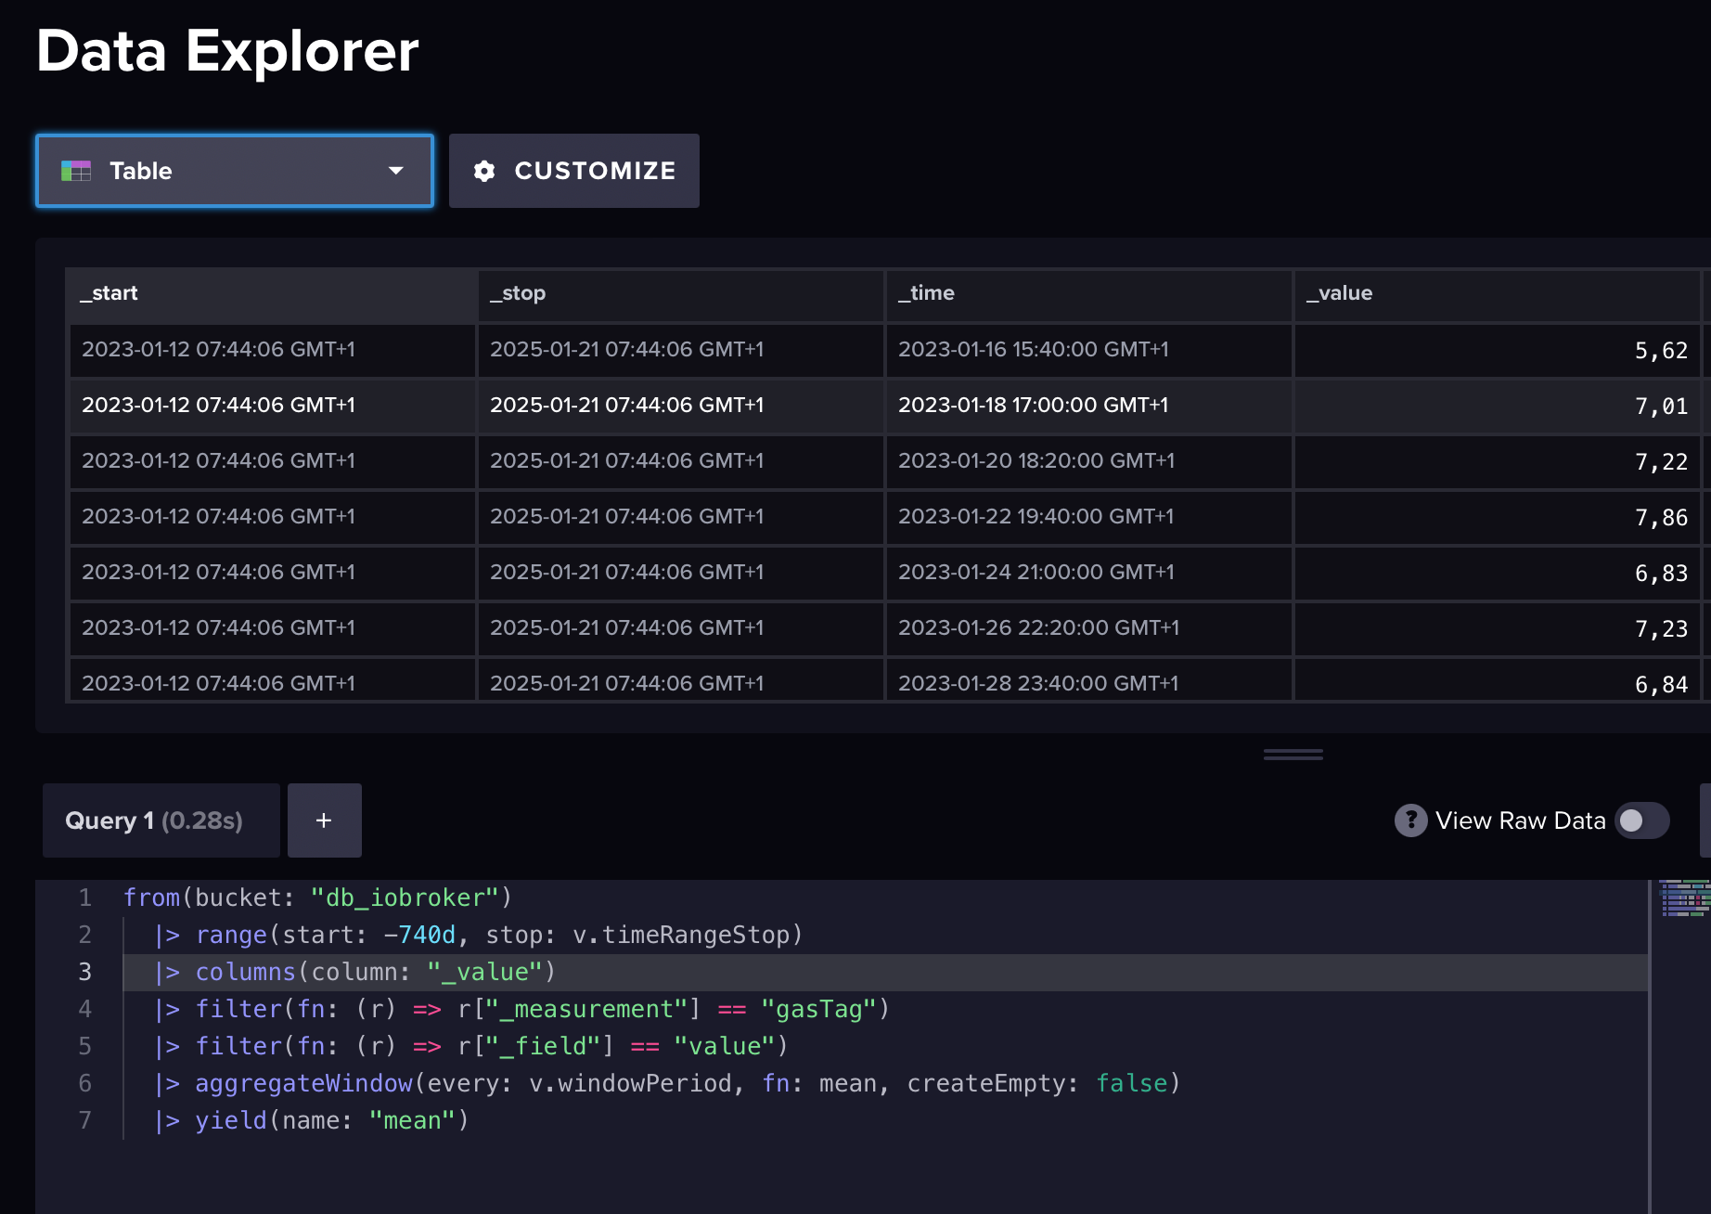Click _time cell 2023-01-16 15:40:00 GMT+1

[x=1088, y=350]
